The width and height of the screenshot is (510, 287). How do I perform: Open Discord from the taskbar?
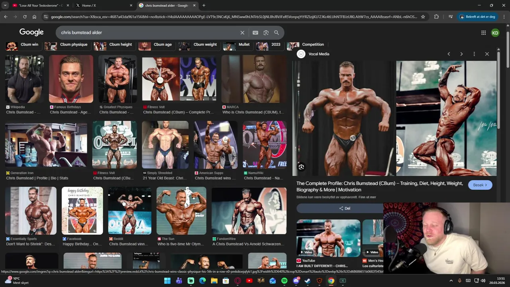coord(296,281)
